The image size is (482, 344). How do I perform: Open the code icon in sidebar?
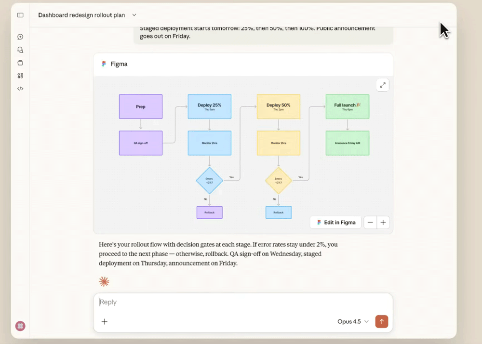(20, 89)
